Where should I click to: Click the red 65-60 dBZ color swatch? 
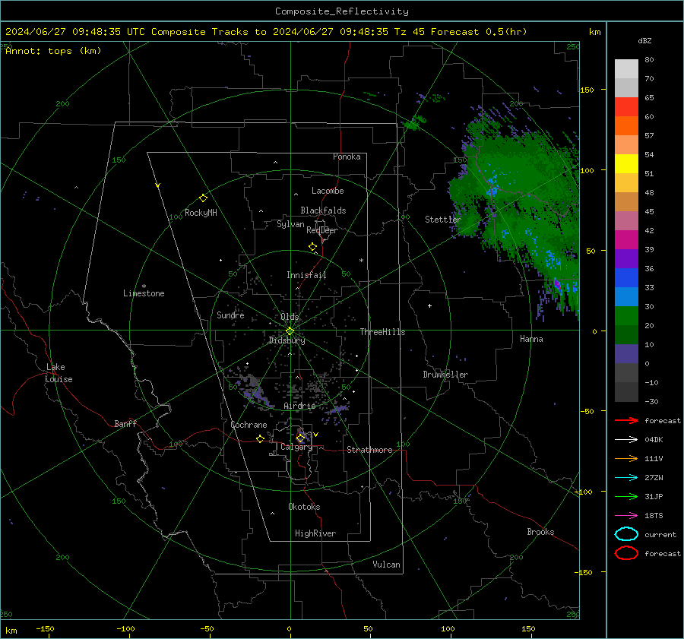(626, 107)
